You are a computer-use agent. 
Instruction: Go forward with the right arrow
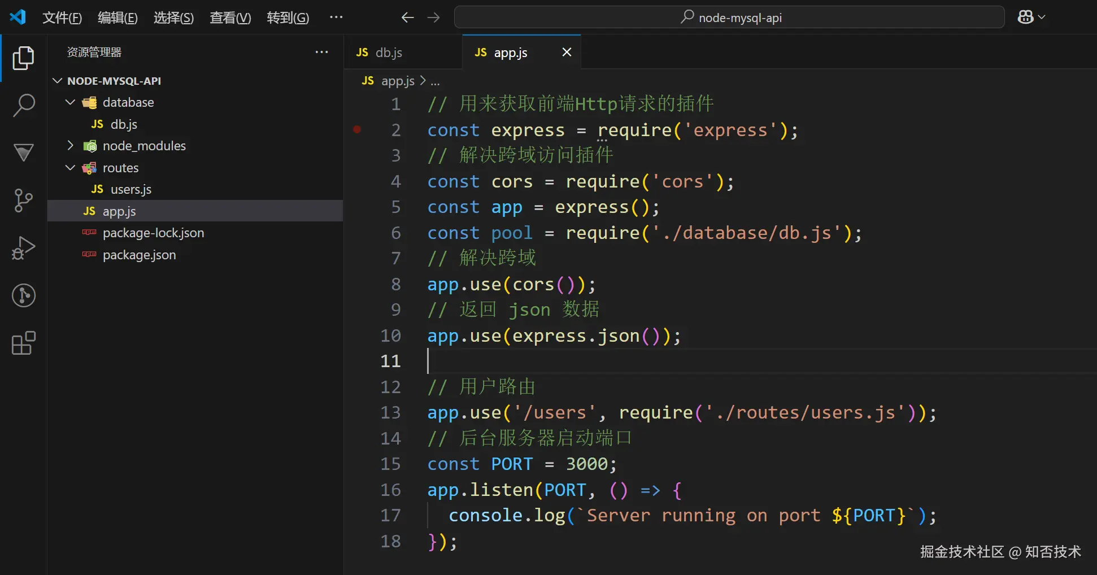433,18
